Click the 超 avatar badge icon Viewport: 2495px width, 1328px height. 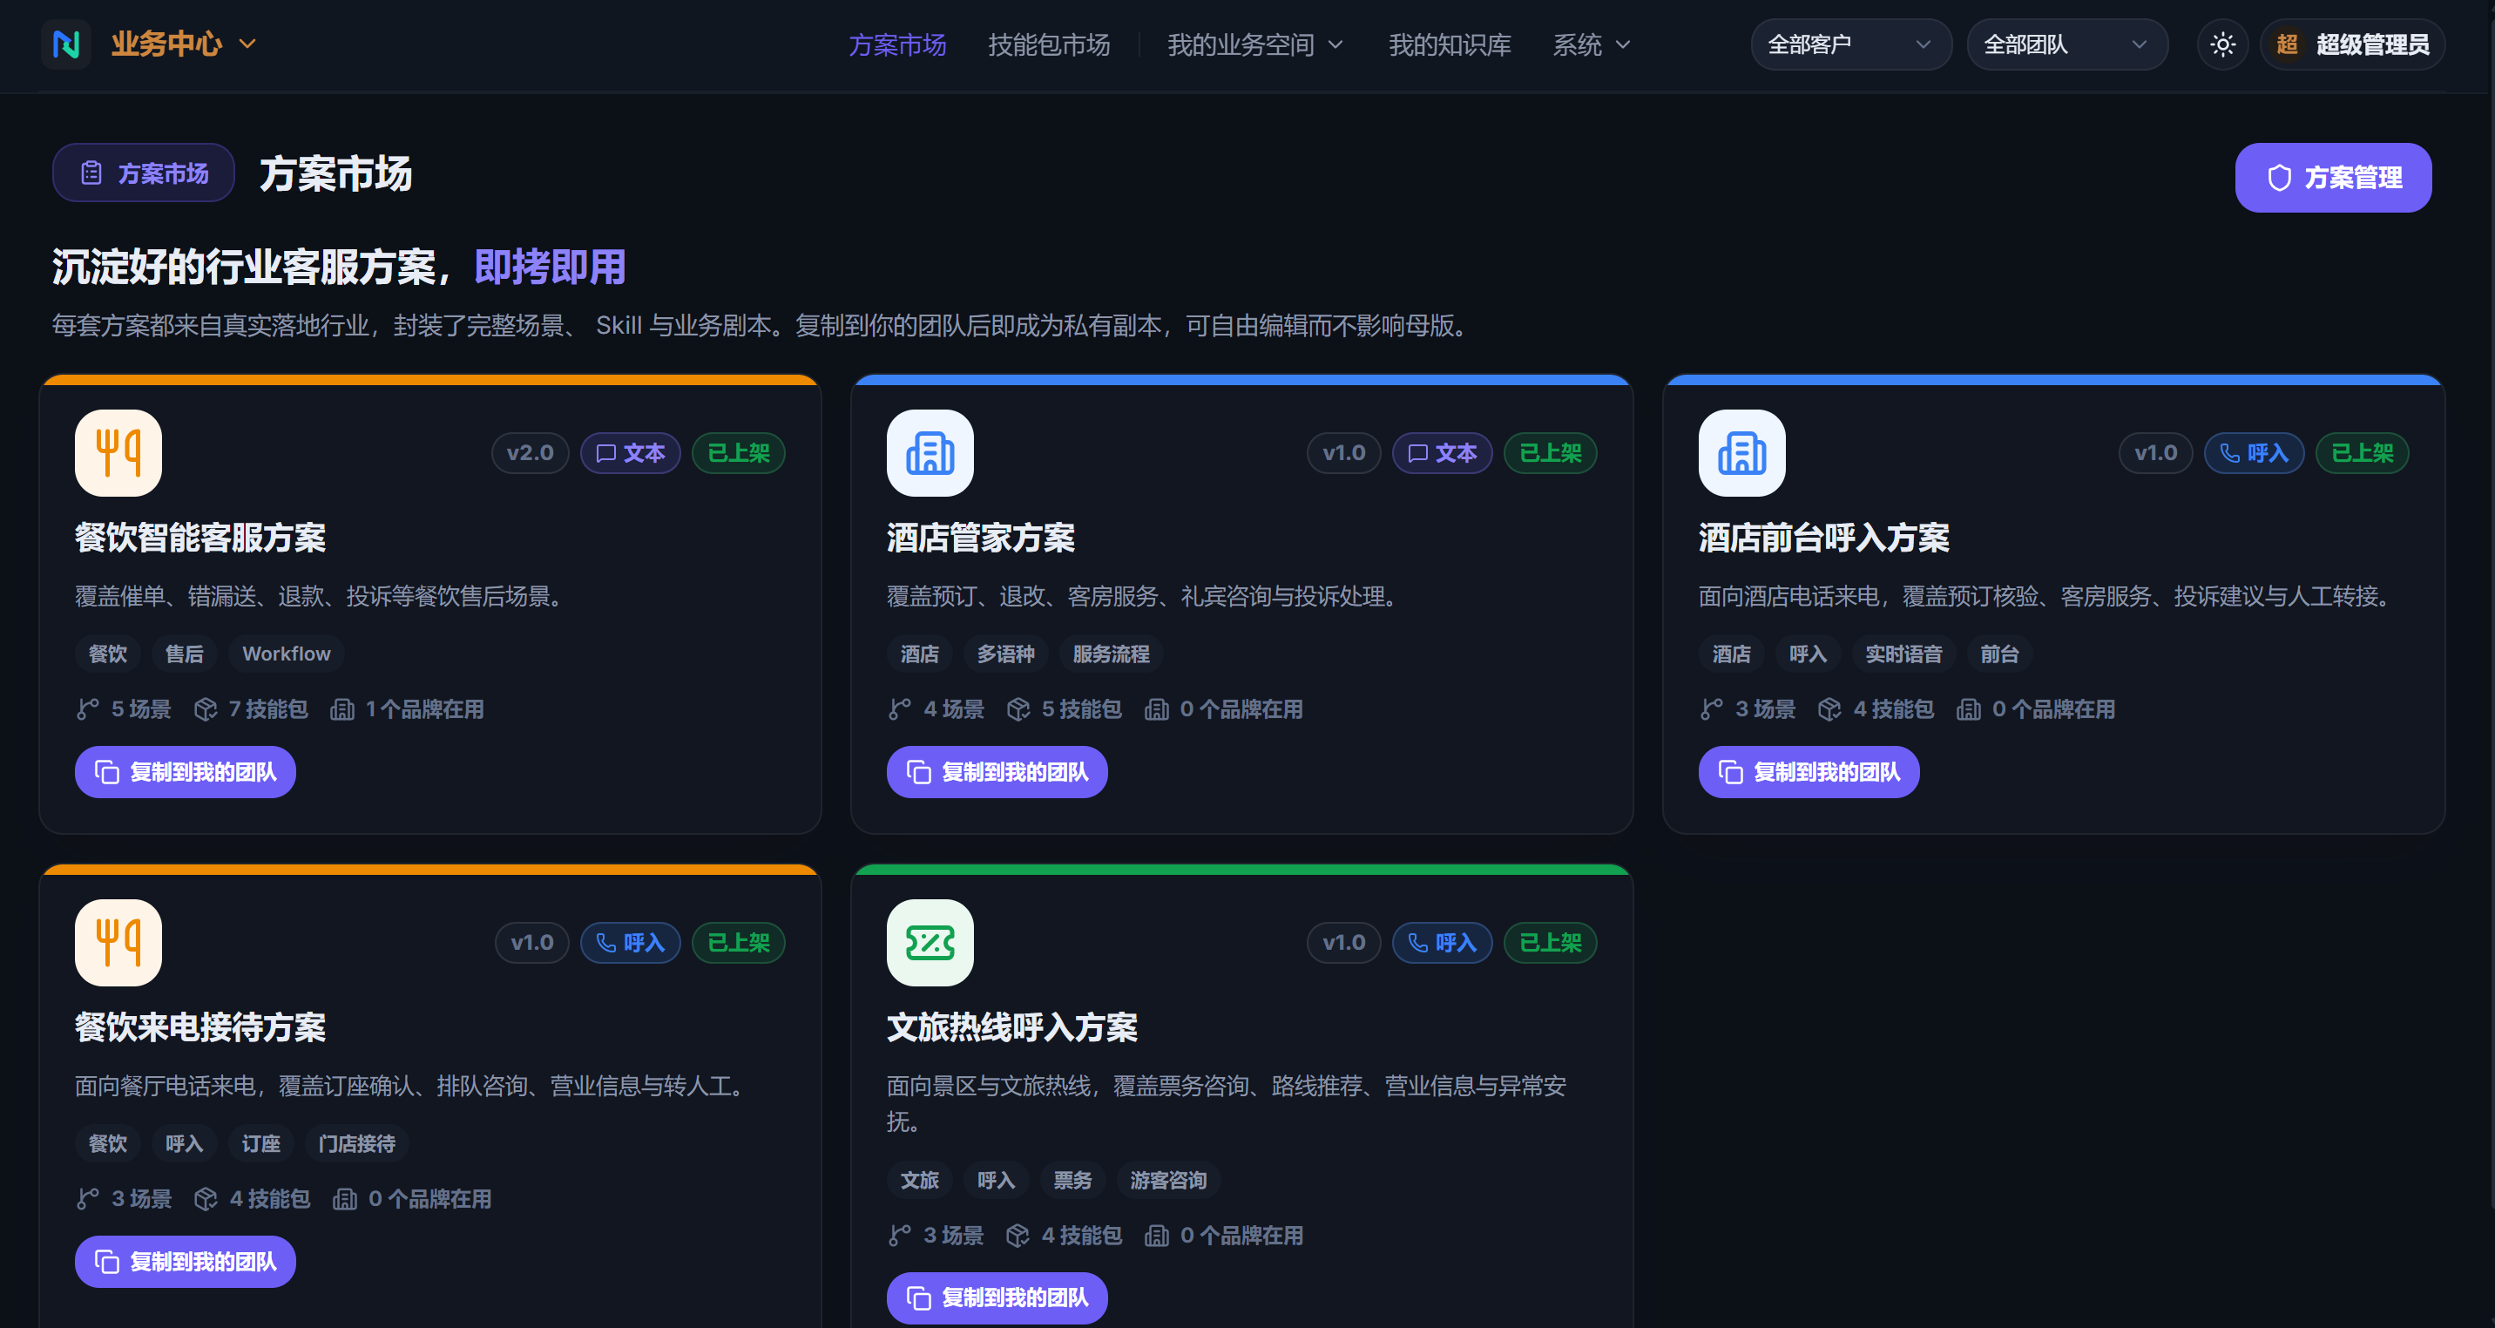(x=2287, y=44)
